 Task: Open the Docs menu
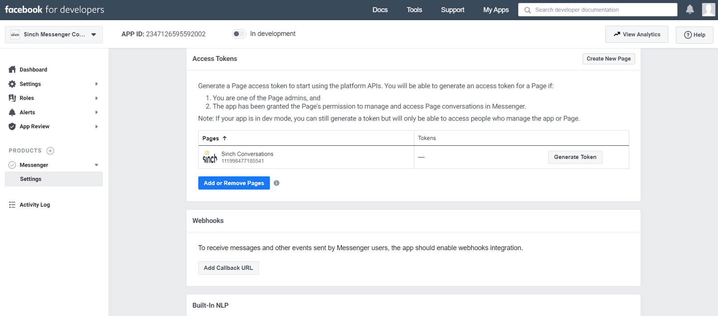click(380, 10)
